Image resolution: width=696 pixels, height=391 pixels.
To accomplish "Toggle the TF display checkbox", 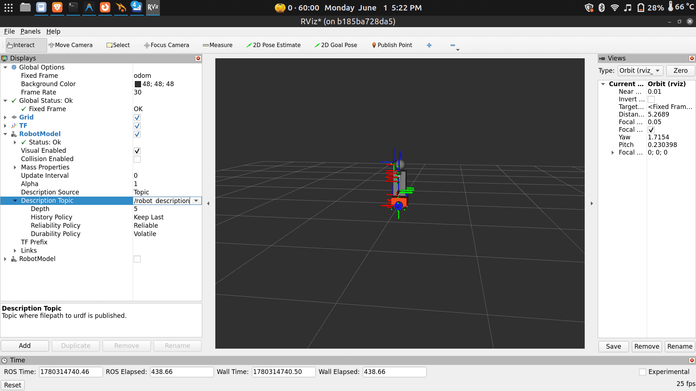I will click(137, 126).
